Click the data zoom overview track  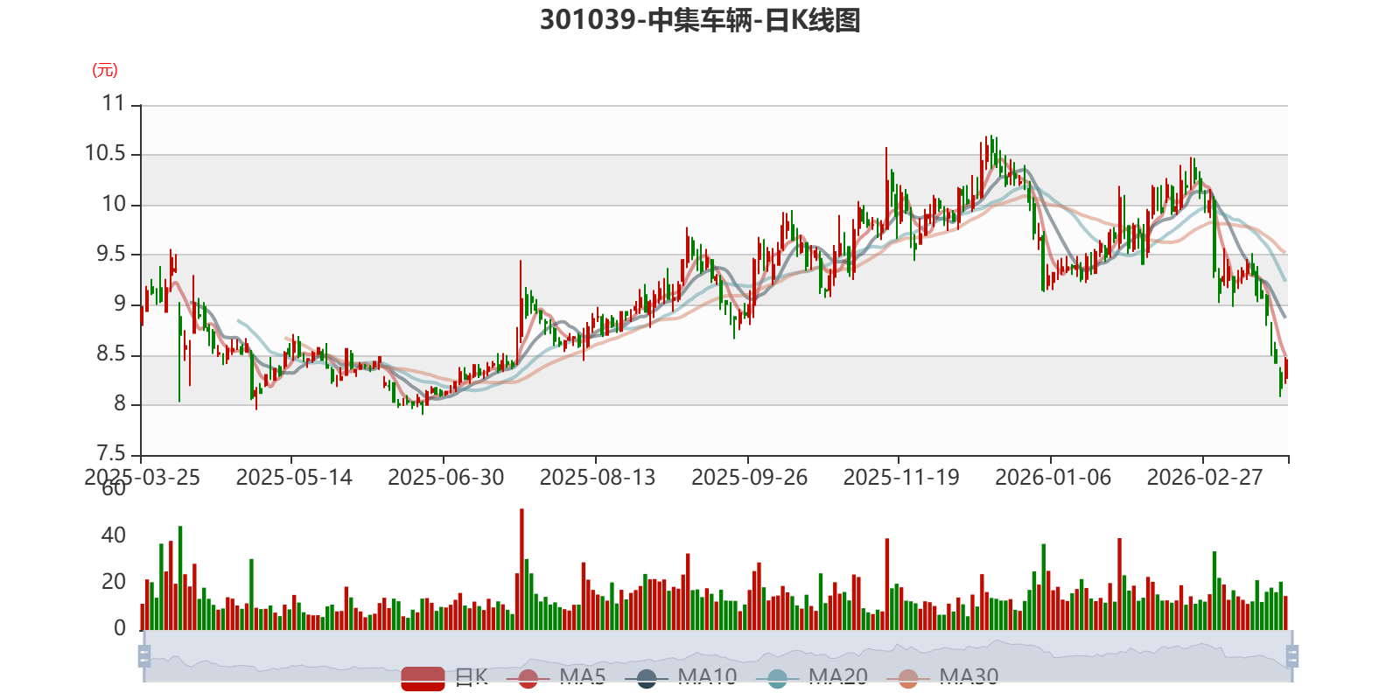(x=717, y=656)
